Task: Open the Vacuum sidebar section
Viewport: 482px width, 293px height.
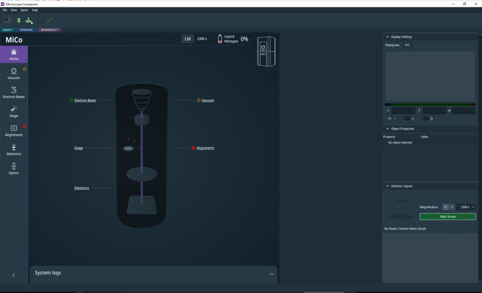Action: (x=14, y=74)
